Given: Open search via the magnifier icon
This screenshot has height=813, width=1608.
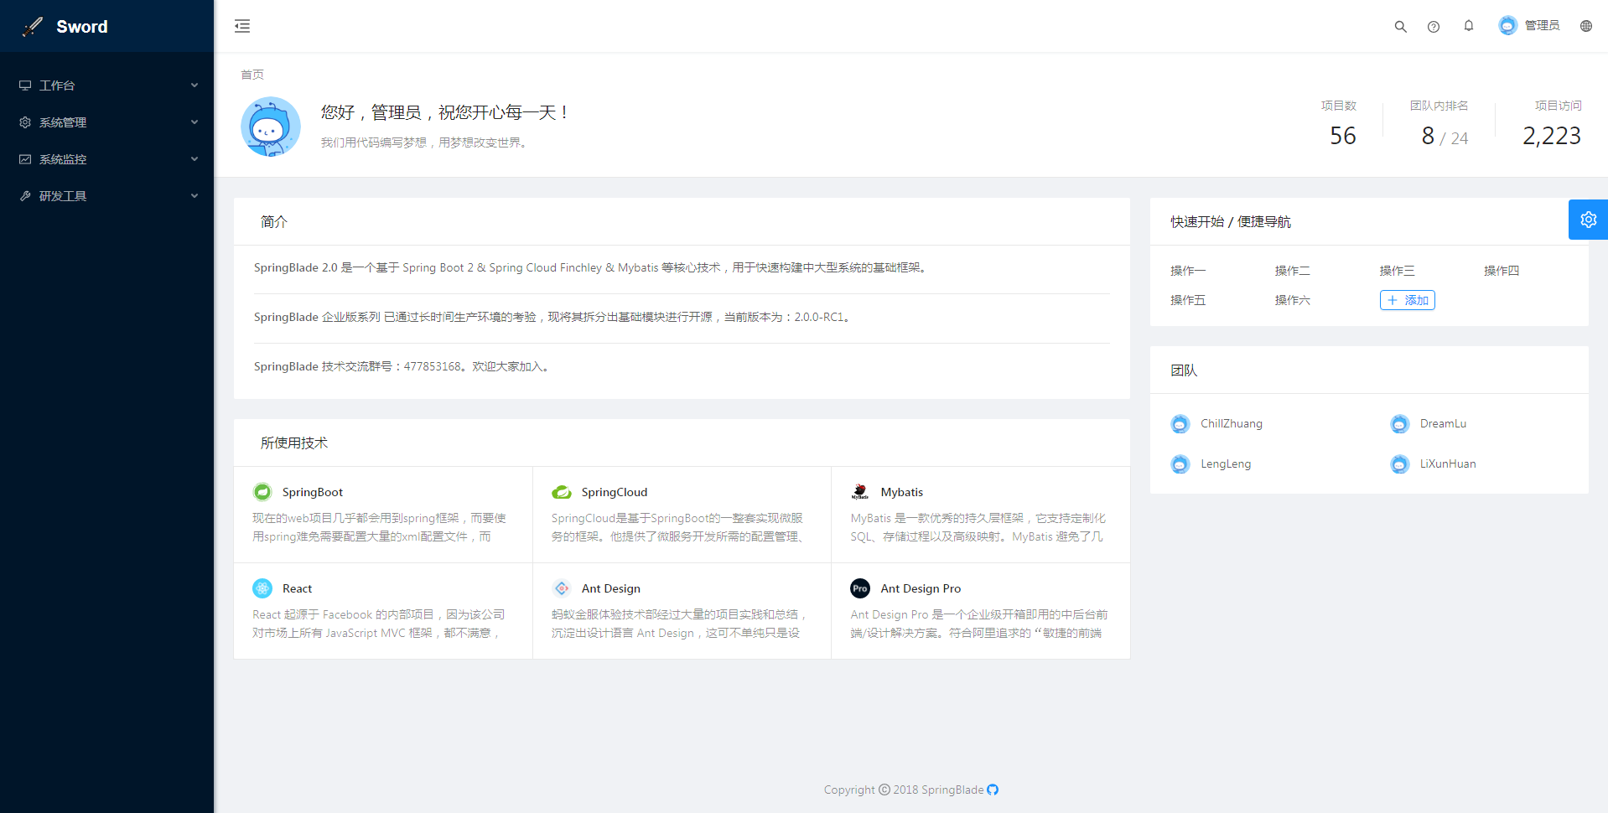Looking at the screenshot, I should 1400,27.
